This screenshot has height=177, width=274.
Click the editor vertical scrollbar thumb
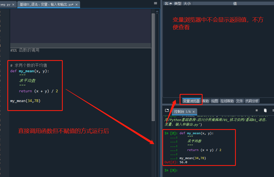click(x=153, y=67)
